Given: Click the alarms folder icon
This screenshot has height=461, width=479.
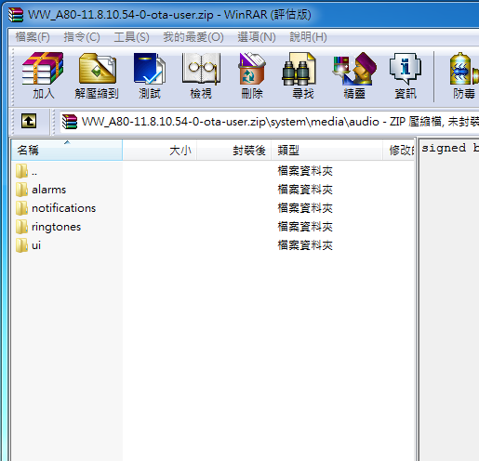Looking at the screenshot, I should click(21, 190).
